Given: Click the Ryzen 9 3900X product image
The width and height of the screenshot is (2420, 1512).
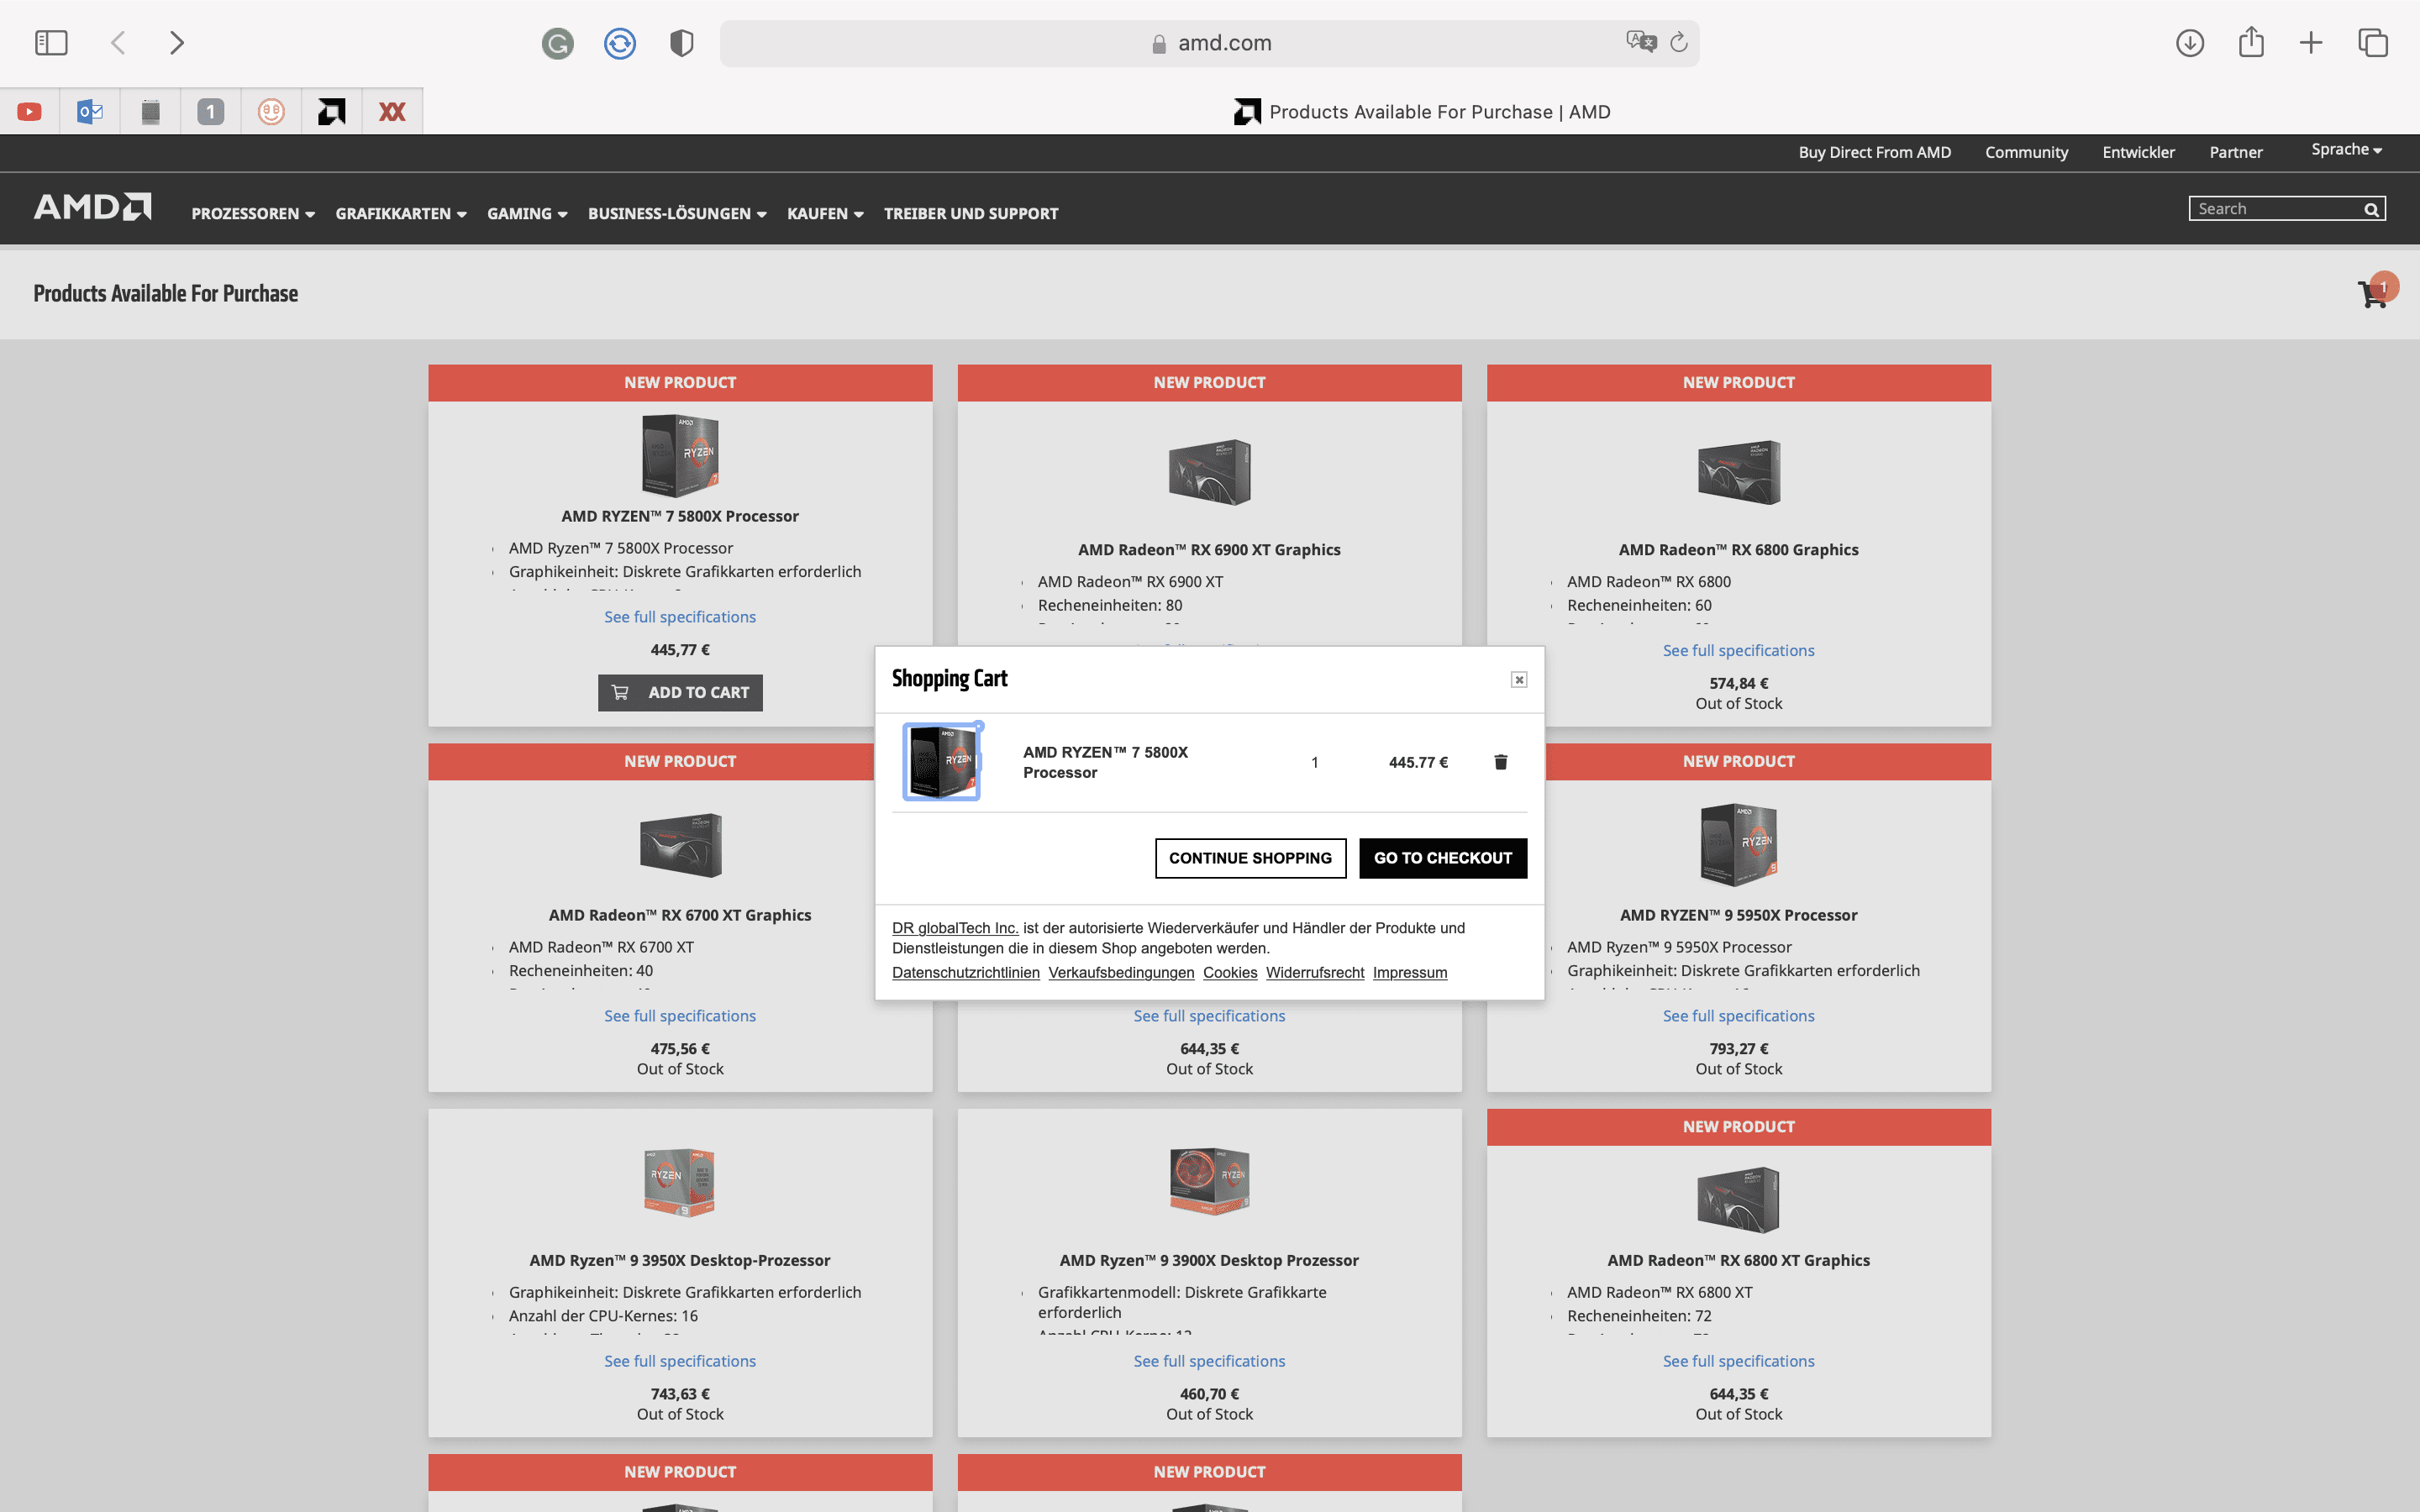Looking at the screenshot, I should tap(1209, 1182).
